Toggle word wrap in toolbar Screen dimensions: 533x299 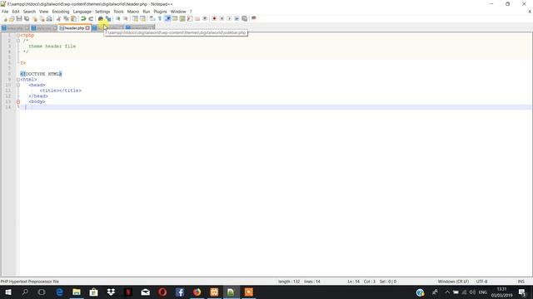coord(152,18)
